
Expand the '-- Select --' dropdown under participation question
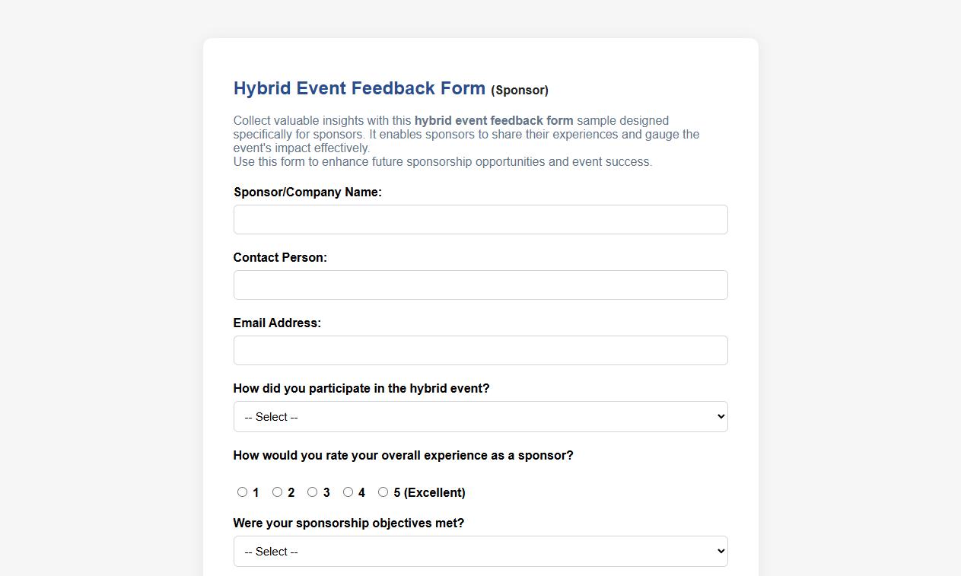[480, 416]
